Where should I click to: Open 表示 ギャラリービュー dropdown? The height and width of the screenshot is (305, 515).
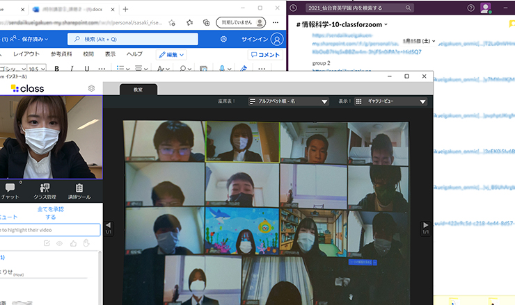(390, 101)
